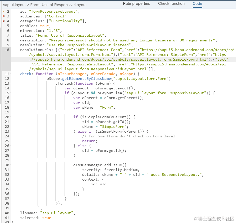The height and width of the screenshot is (223, 236).
Task: Click the SmartForm comment on line 24
Action: (128, 136)
